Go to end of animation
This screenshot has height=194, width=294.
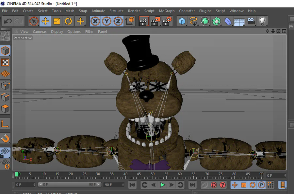192,185
